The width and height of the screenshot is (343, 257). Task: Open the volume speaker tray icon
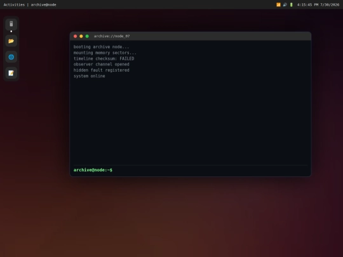285,4
